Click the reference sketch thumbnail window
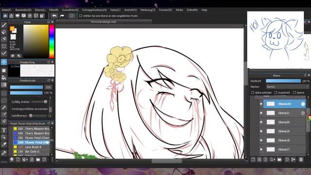 [276, 40]
